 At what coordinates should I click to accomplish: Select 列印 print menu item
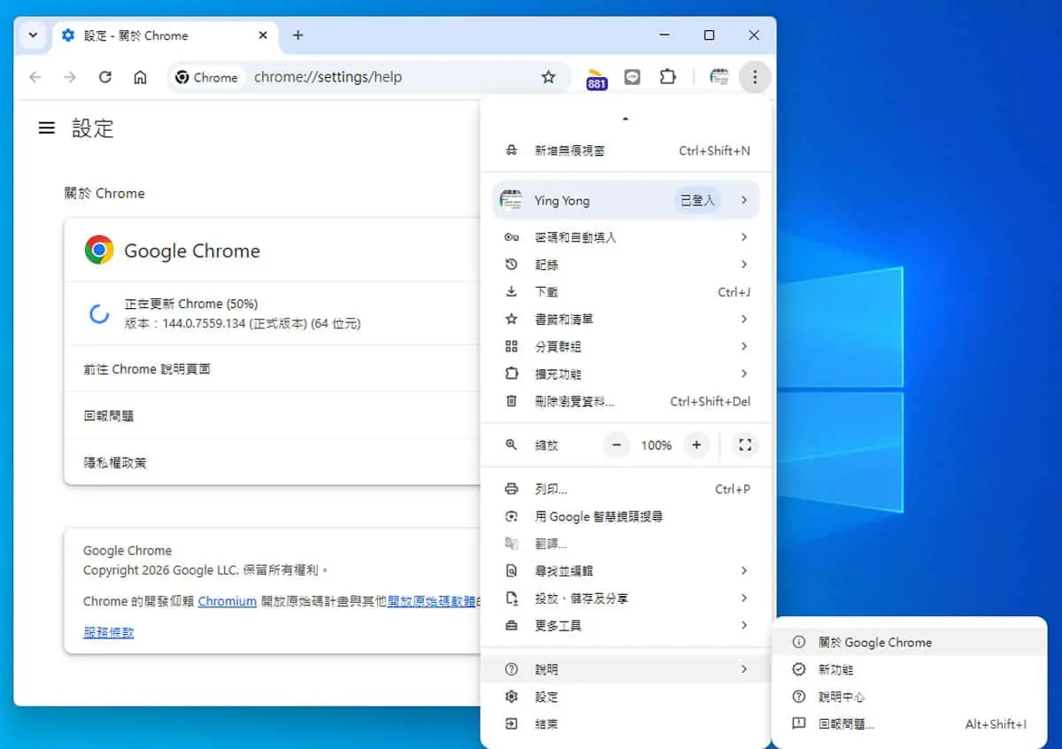click(627, 489)
